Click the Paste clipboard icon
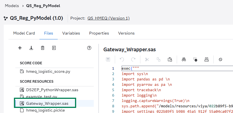Image resolution: width=233 pixels, height=113 pixels. 170,59
